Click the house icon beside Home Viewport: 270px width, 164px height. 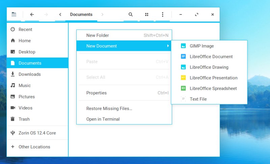(12, 40)
